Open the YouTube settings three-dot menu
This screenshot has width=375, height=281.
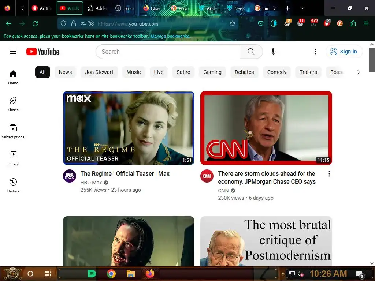click(x=315, y=52)
